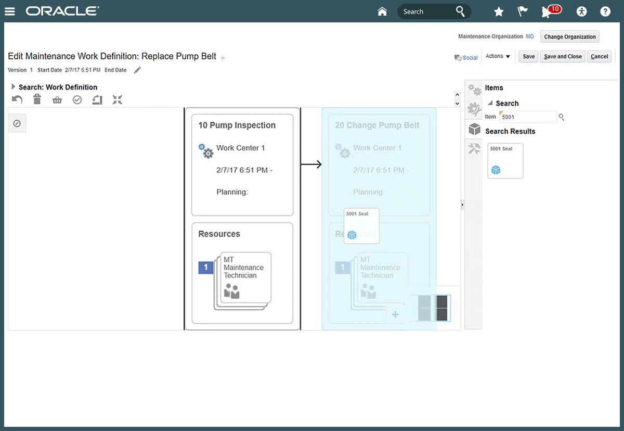Open the Watchlist flag icon
Viewport: 624px width, 431px height.
(522, 11)
